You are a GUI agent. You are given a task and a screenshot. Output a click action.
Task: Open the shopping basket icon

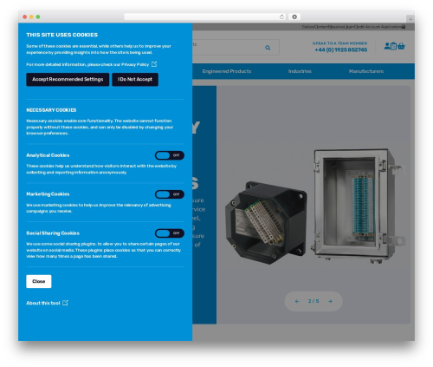tap(401, 46)
